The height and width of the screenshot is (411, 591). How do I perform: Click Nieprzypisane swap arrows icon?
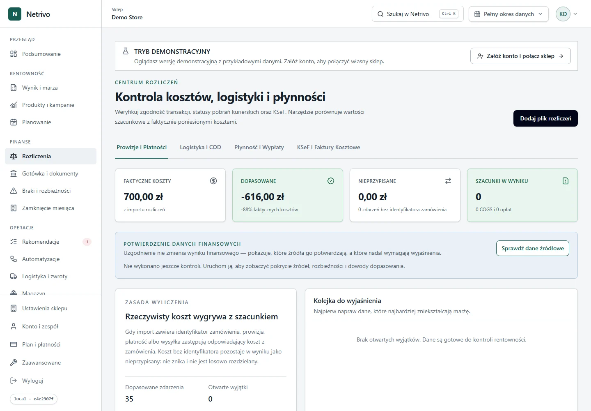click(x=448, y=181)
